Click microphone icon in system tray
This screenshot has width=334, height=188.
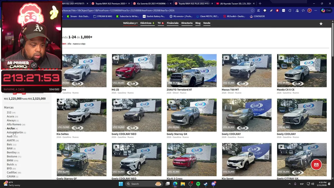295,184
